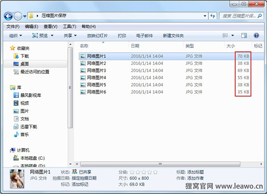267x194 pixels.
Task: Select 本地磁盘 (C:) drive
Action: tap(32, 158)
